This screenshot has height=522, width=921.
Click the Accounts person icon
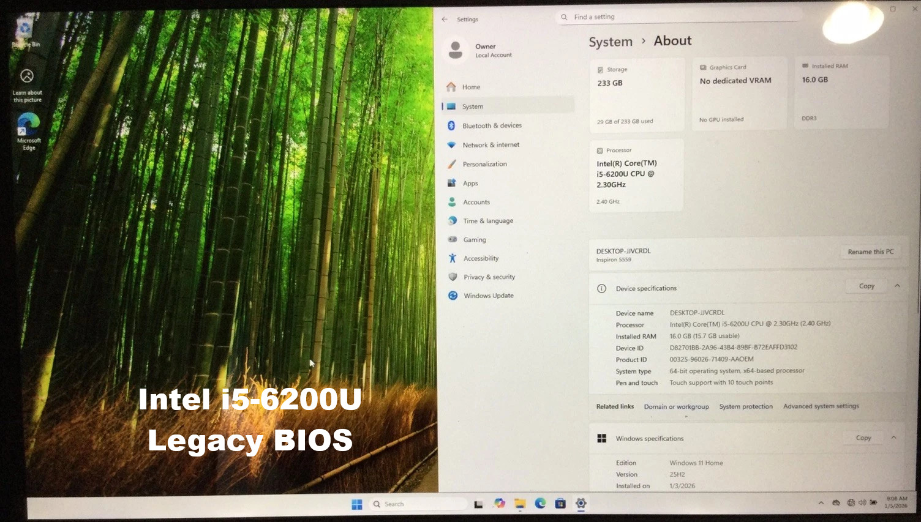click(452, 202)
